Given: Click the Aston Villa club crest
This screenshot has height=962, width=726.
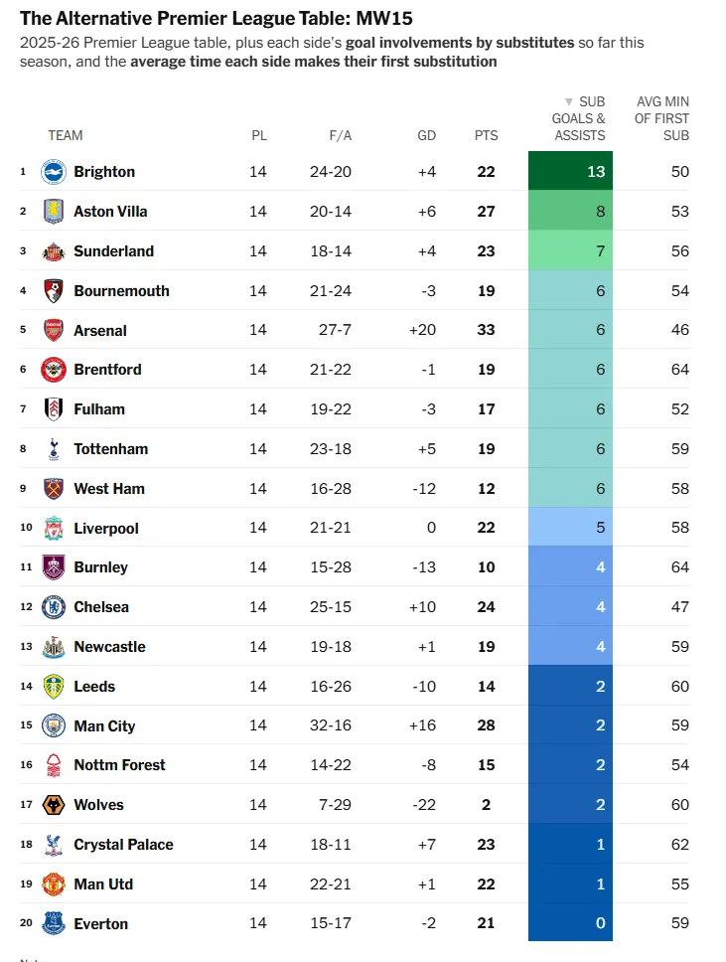Looking at the screenshot, I should point(53,212).
